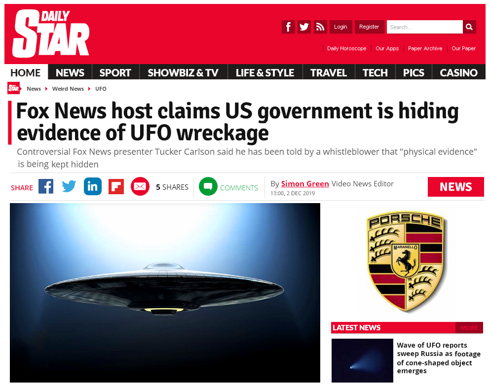Open Daily Star Facebook page icon
This screenshot has height=386, width=490.
coord(288,27)
